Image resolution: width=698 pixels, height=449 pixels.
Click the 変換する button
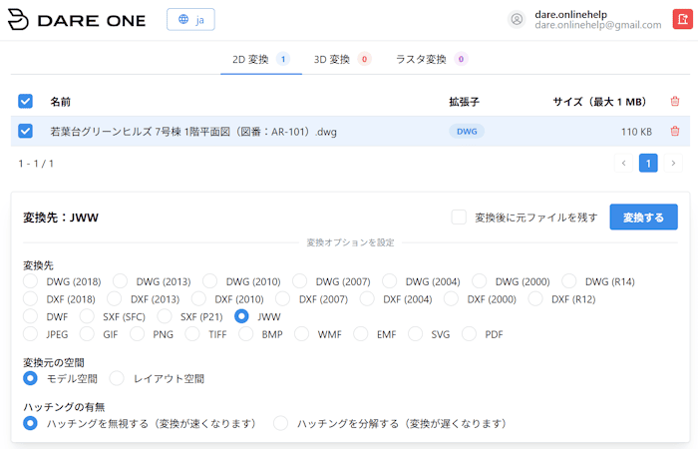[x=643, y=218]
